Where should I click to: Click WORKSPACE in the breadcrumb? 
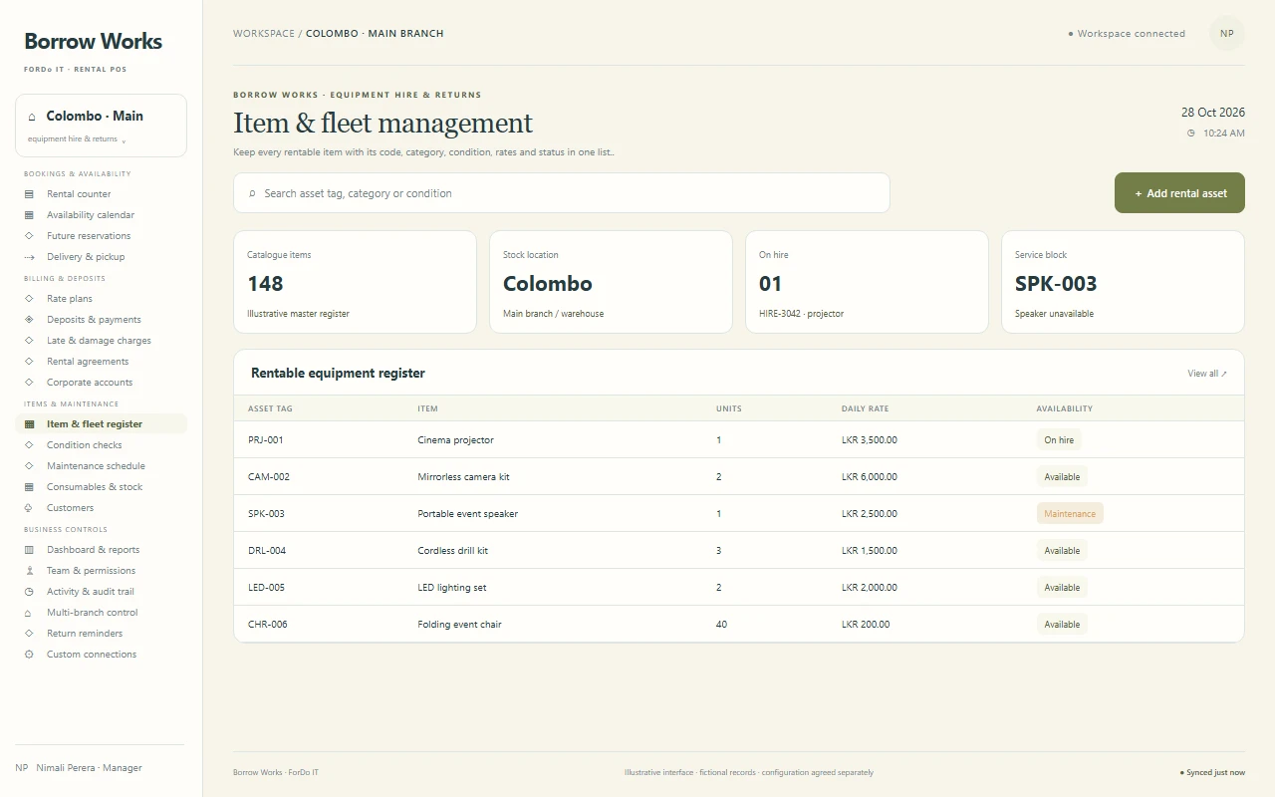click(264, 34)
